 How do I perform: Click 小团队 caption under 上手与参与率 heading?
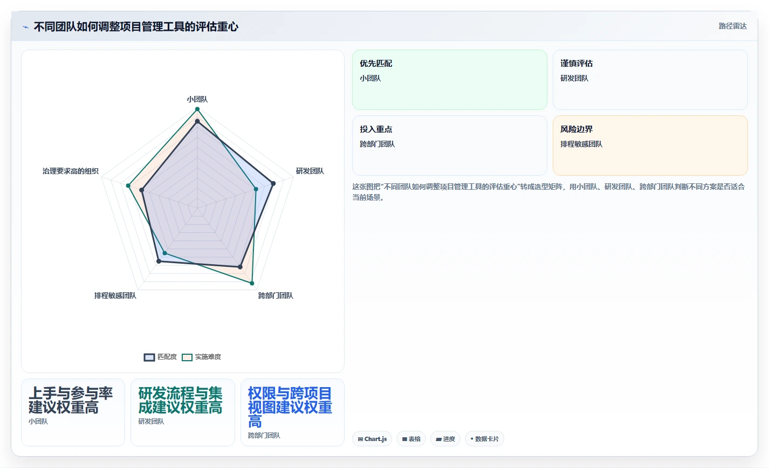pyautogui.click(x=38, y=422)
